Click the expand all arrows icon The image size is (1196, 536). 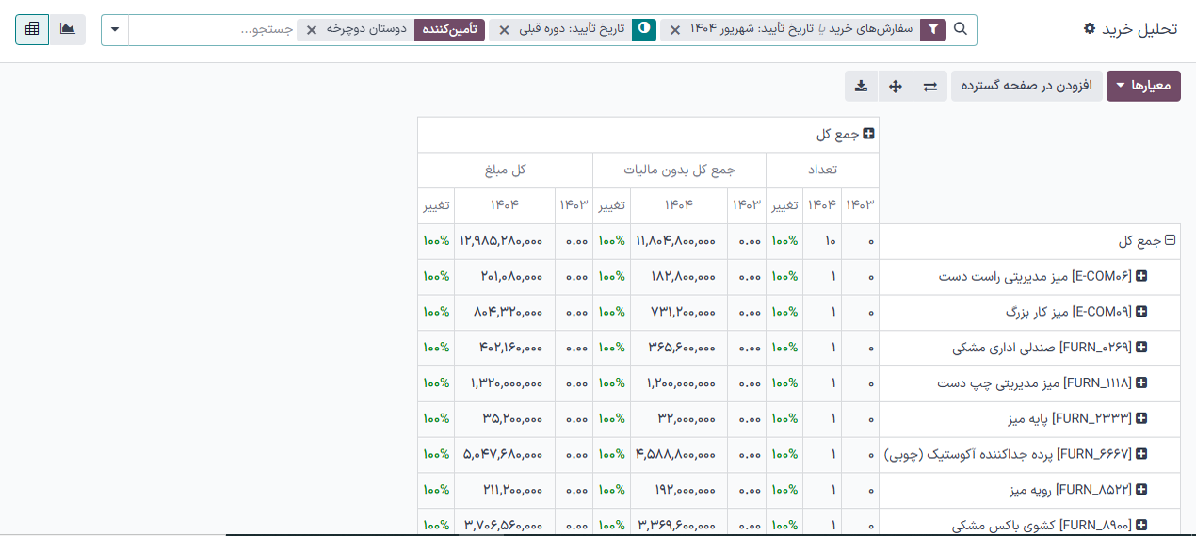[x=896, y=86]
